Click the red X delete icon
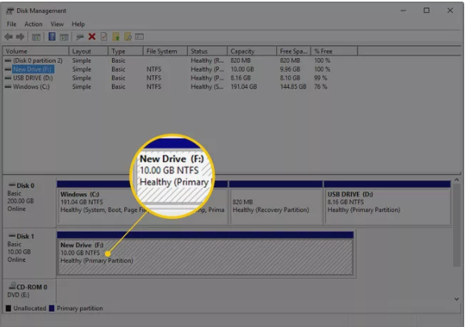Image resolution: width=465 pixels, height=327 pixels. (x=92, y=37)
